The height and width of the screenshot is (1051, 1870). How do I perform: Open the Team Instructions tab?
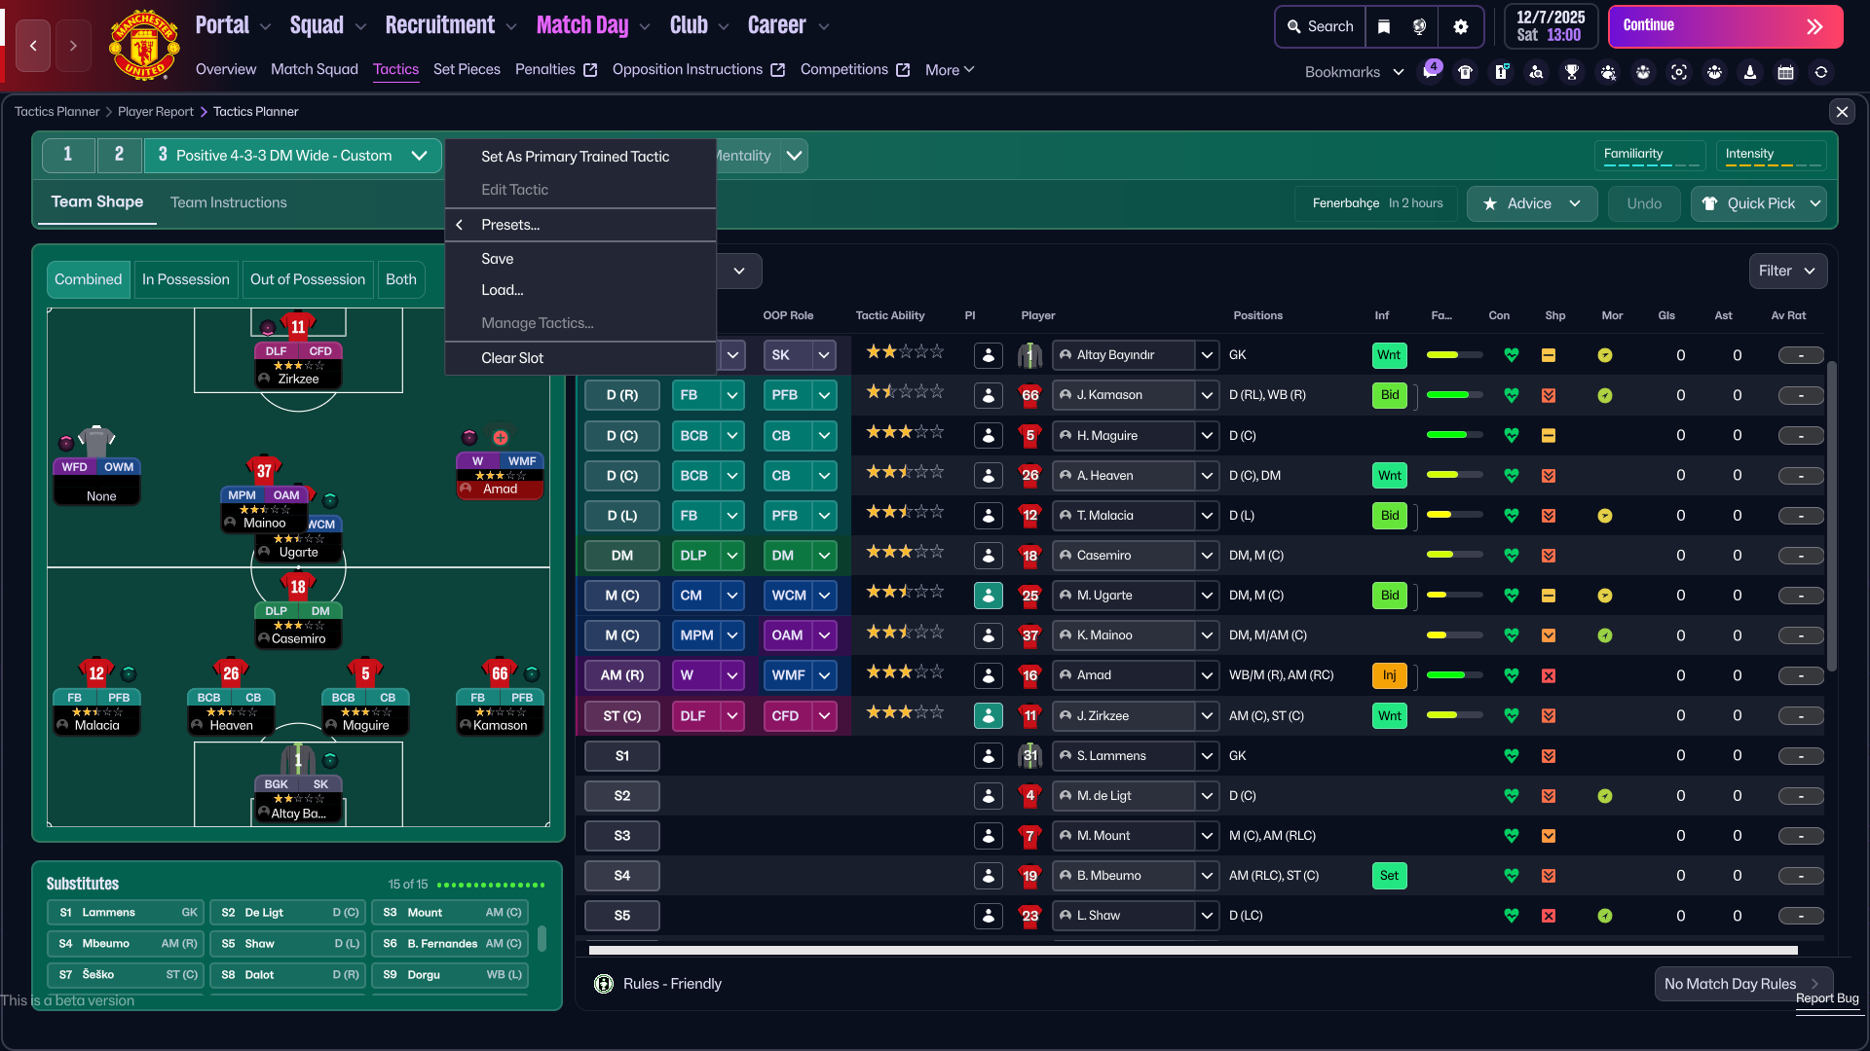229,202
